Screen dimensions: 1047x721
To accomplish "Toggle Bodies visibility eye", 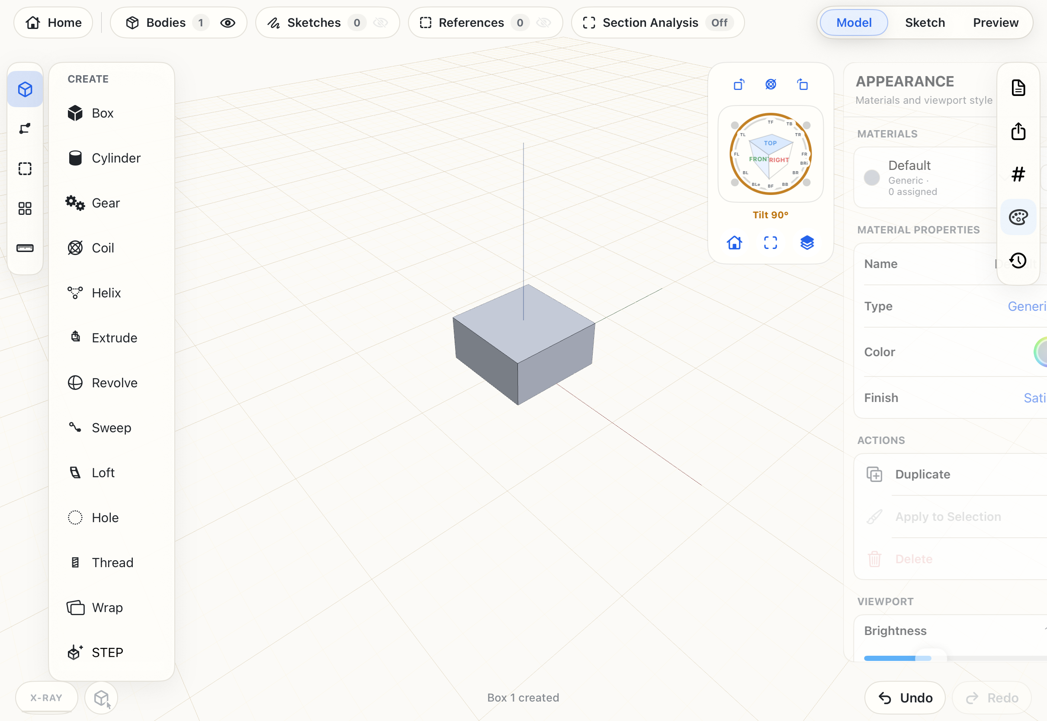I will pyautogui.click(x=228, y=22).
